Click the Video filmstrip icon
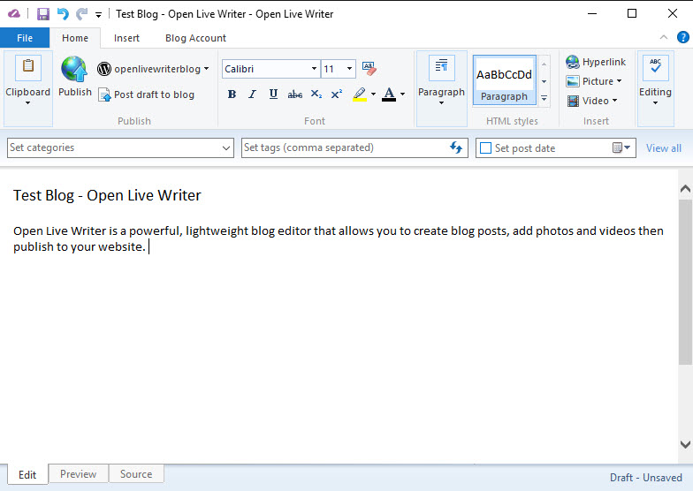The height and width of the screenshot is (491, 693). point(573,101)
